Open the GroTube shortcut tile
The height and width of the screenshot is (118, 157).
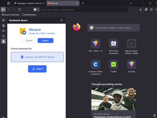131,66
